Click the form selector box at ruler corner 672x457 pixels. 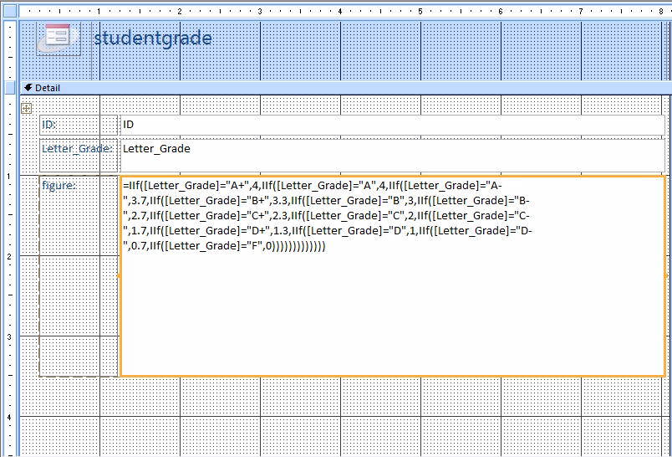pyautogui.click(x=9, y=12)
